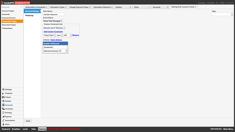Open the Discount Amount dropdown

coord(66,51)
